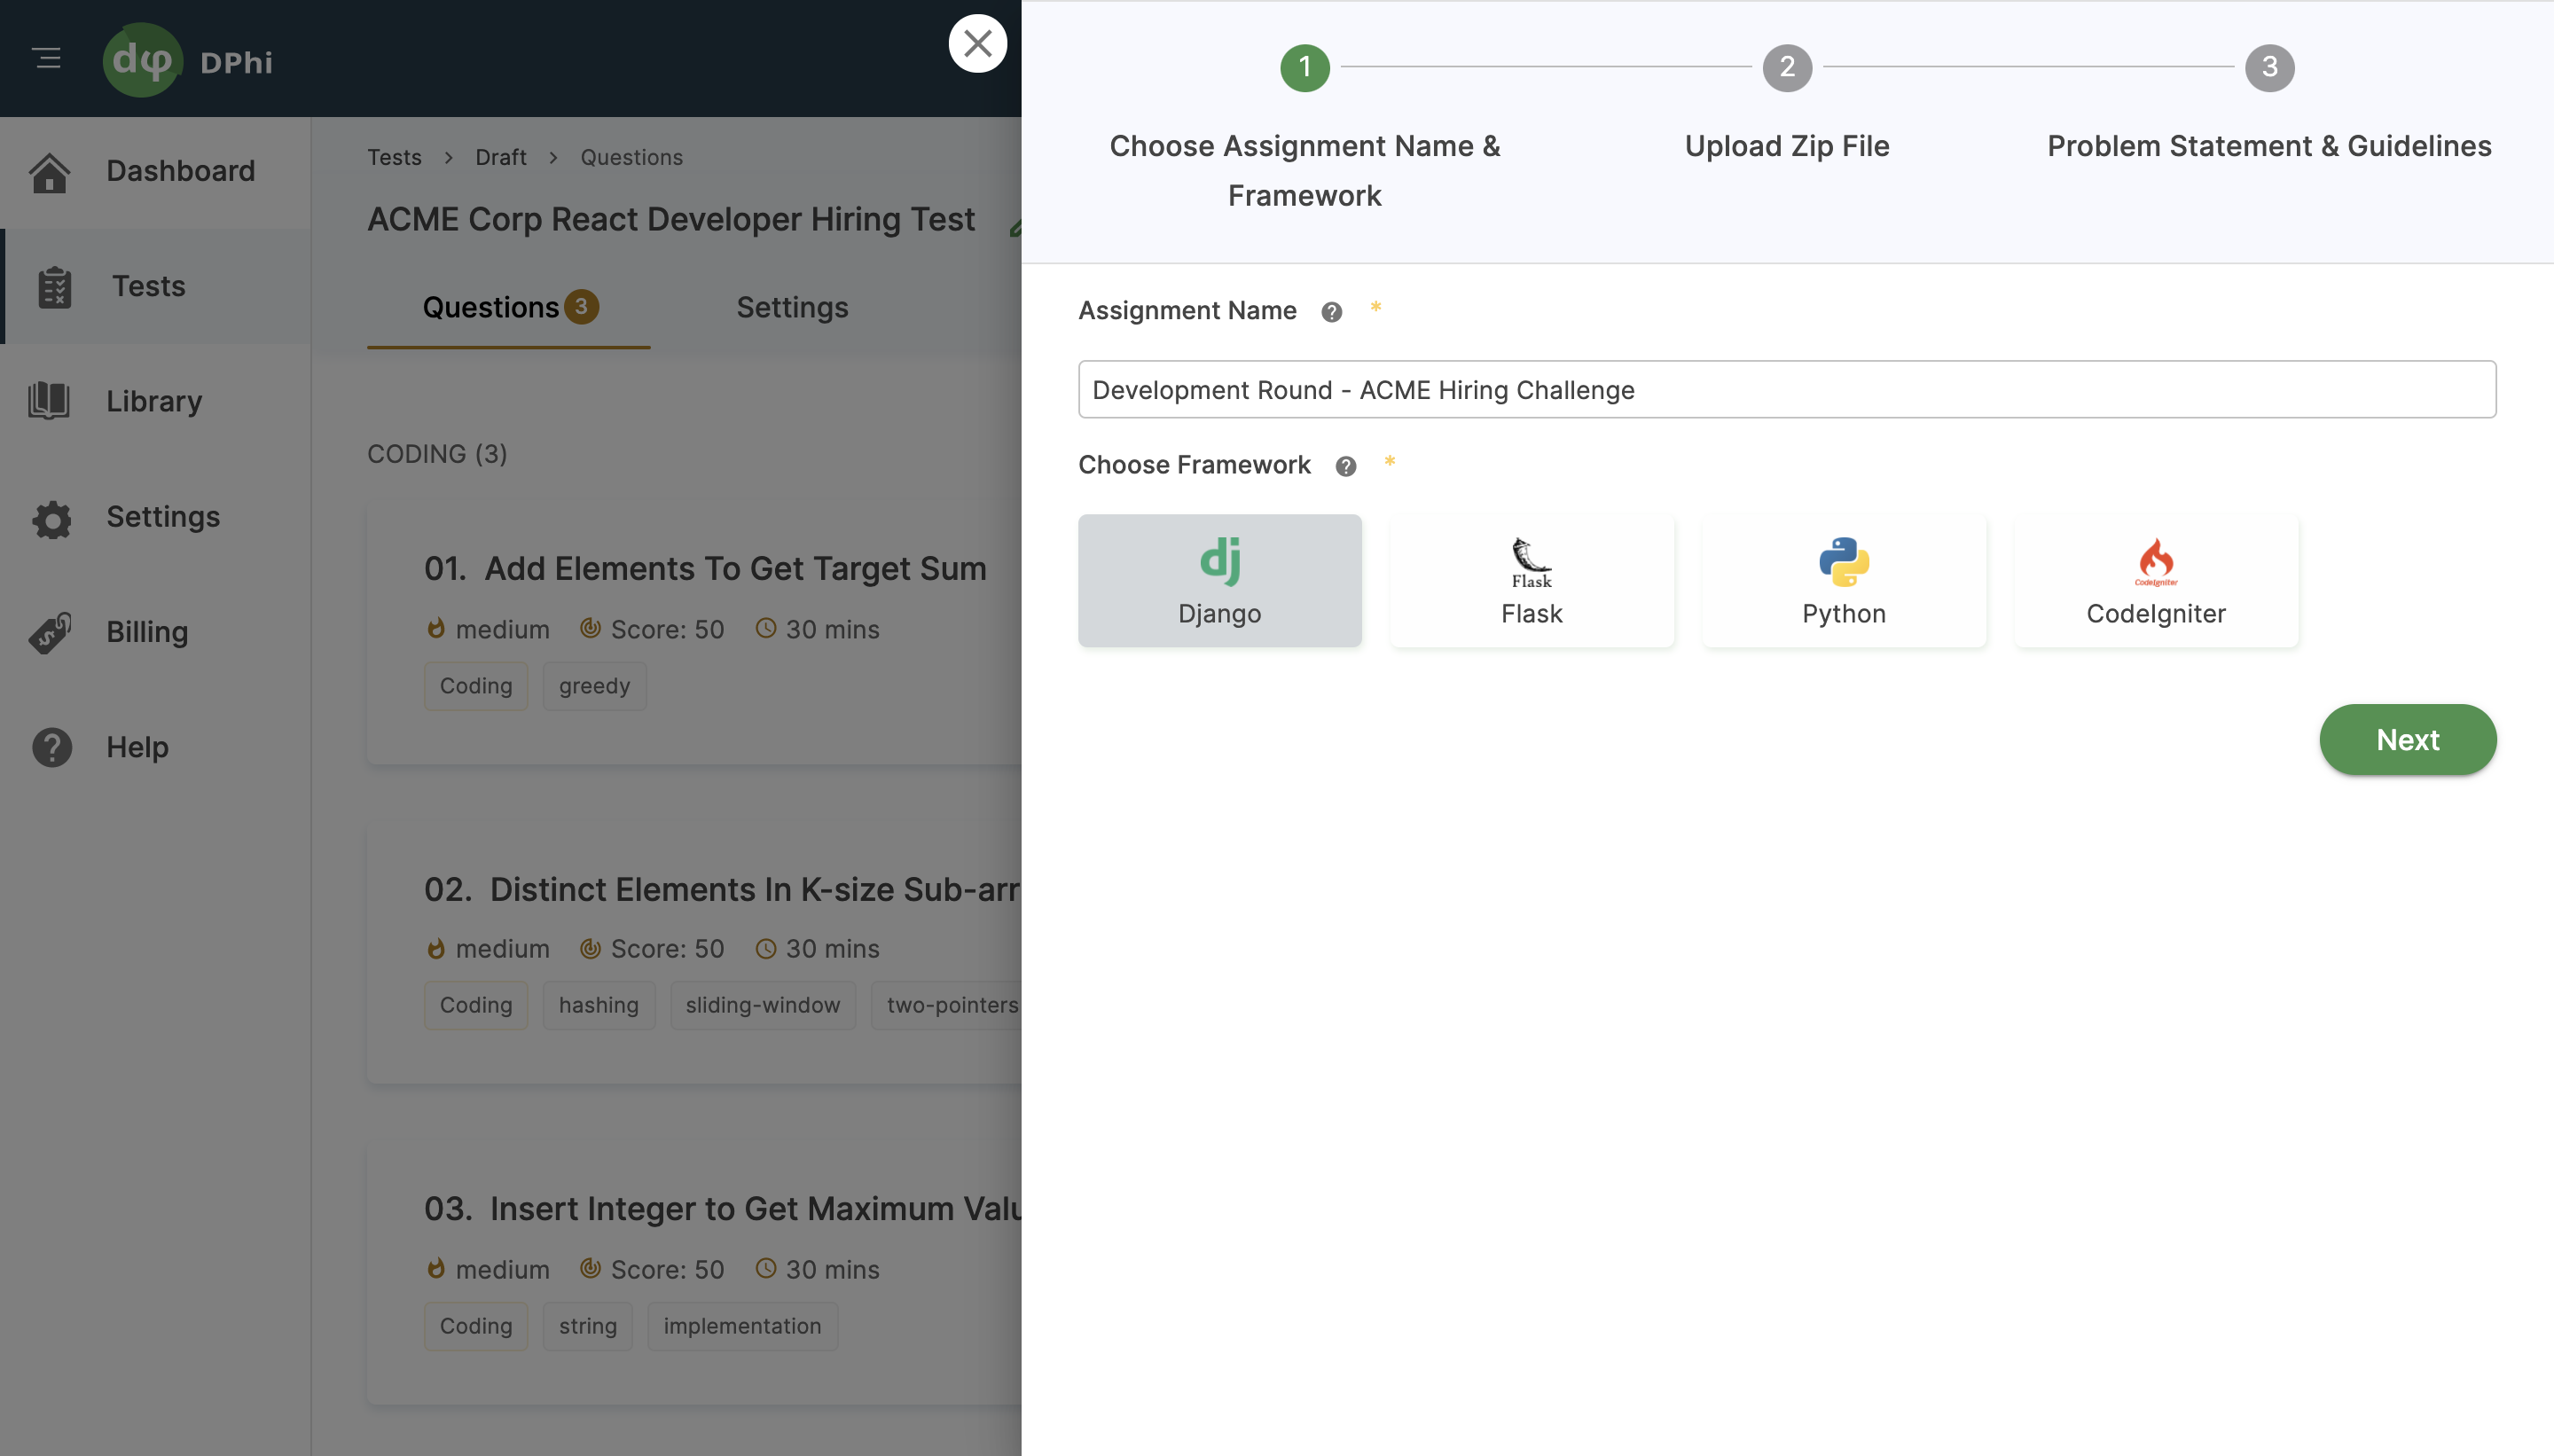The width and height of the screenshot is (2554, 1456).
Task: Jump to step 2 Upload Zip File
Action: coord(1786,68)
